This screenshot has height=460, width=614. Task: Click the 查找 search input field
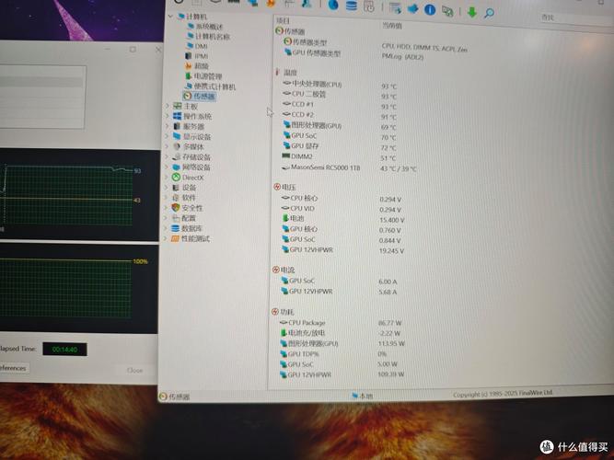[571, 17]
